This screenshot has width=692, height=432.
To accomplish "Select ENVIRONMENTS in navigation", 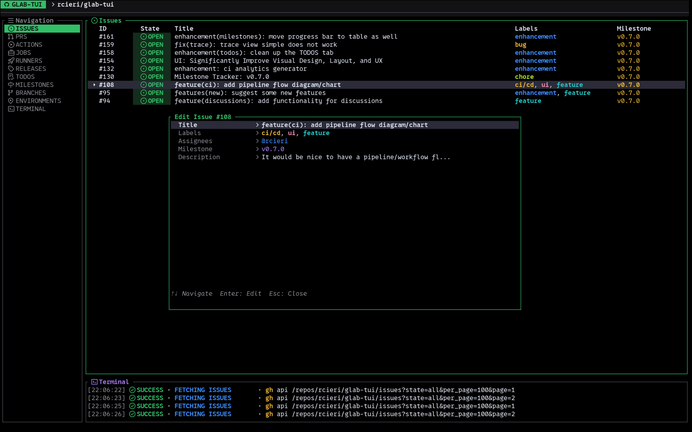I will point(42,101).
